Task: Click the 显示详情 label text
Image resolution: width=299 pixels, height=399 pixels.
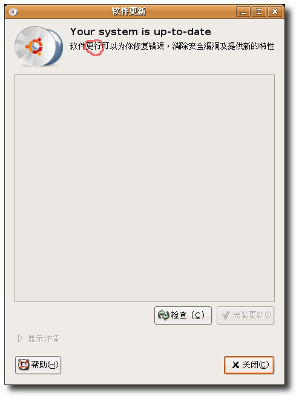Action: tap(43, 338)
